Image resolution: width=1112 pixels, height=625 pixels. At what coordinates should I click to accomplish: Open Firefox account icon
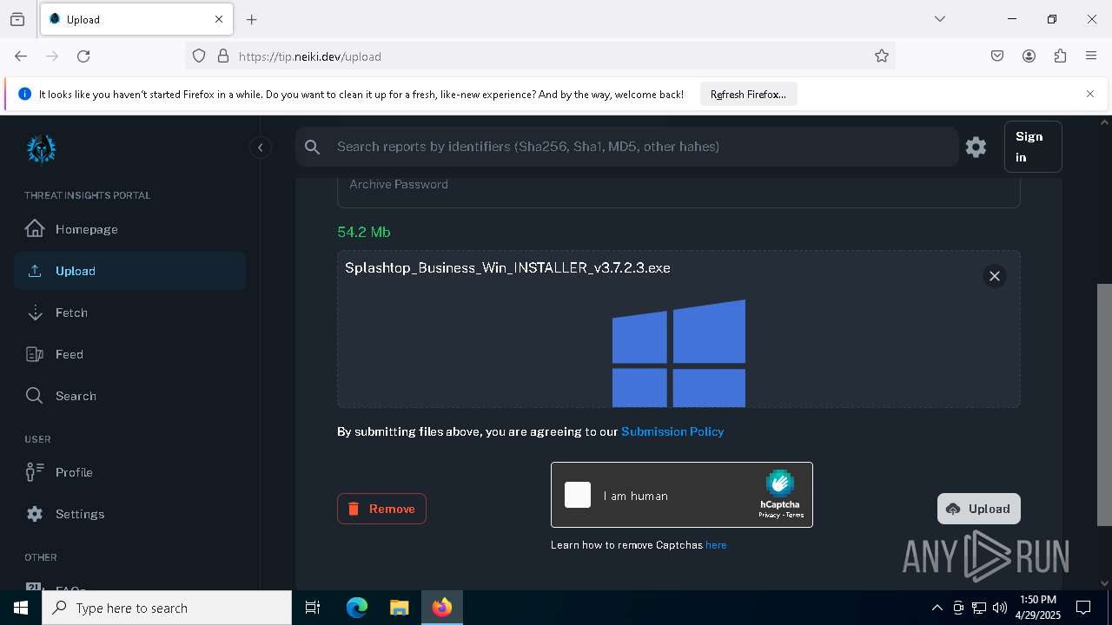point(1029,56)
